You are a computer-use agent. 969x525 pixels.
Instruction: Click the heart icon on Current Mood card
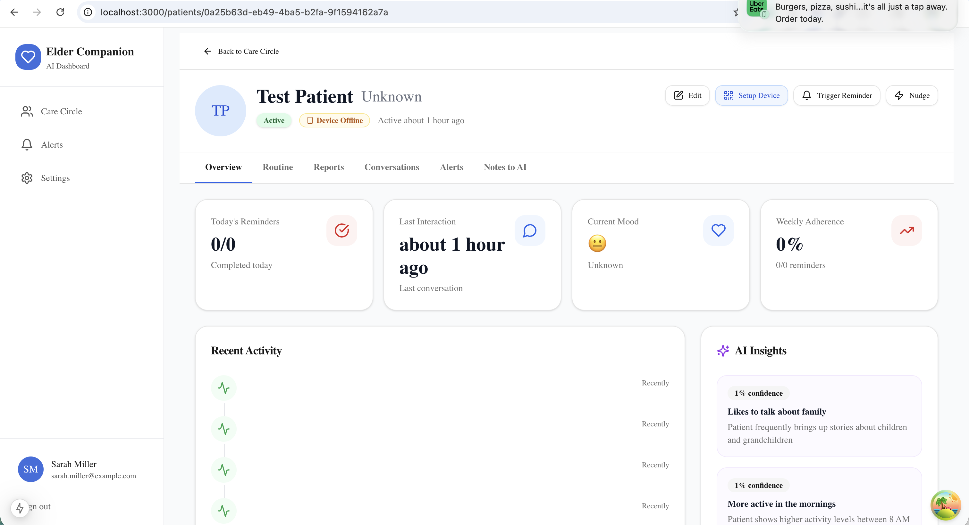point(718,230)
